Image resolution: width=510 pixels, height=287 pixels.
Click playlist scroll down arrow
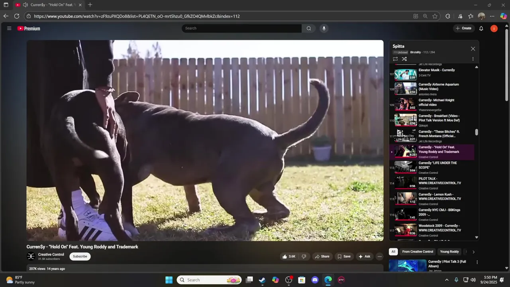[477, 238]
